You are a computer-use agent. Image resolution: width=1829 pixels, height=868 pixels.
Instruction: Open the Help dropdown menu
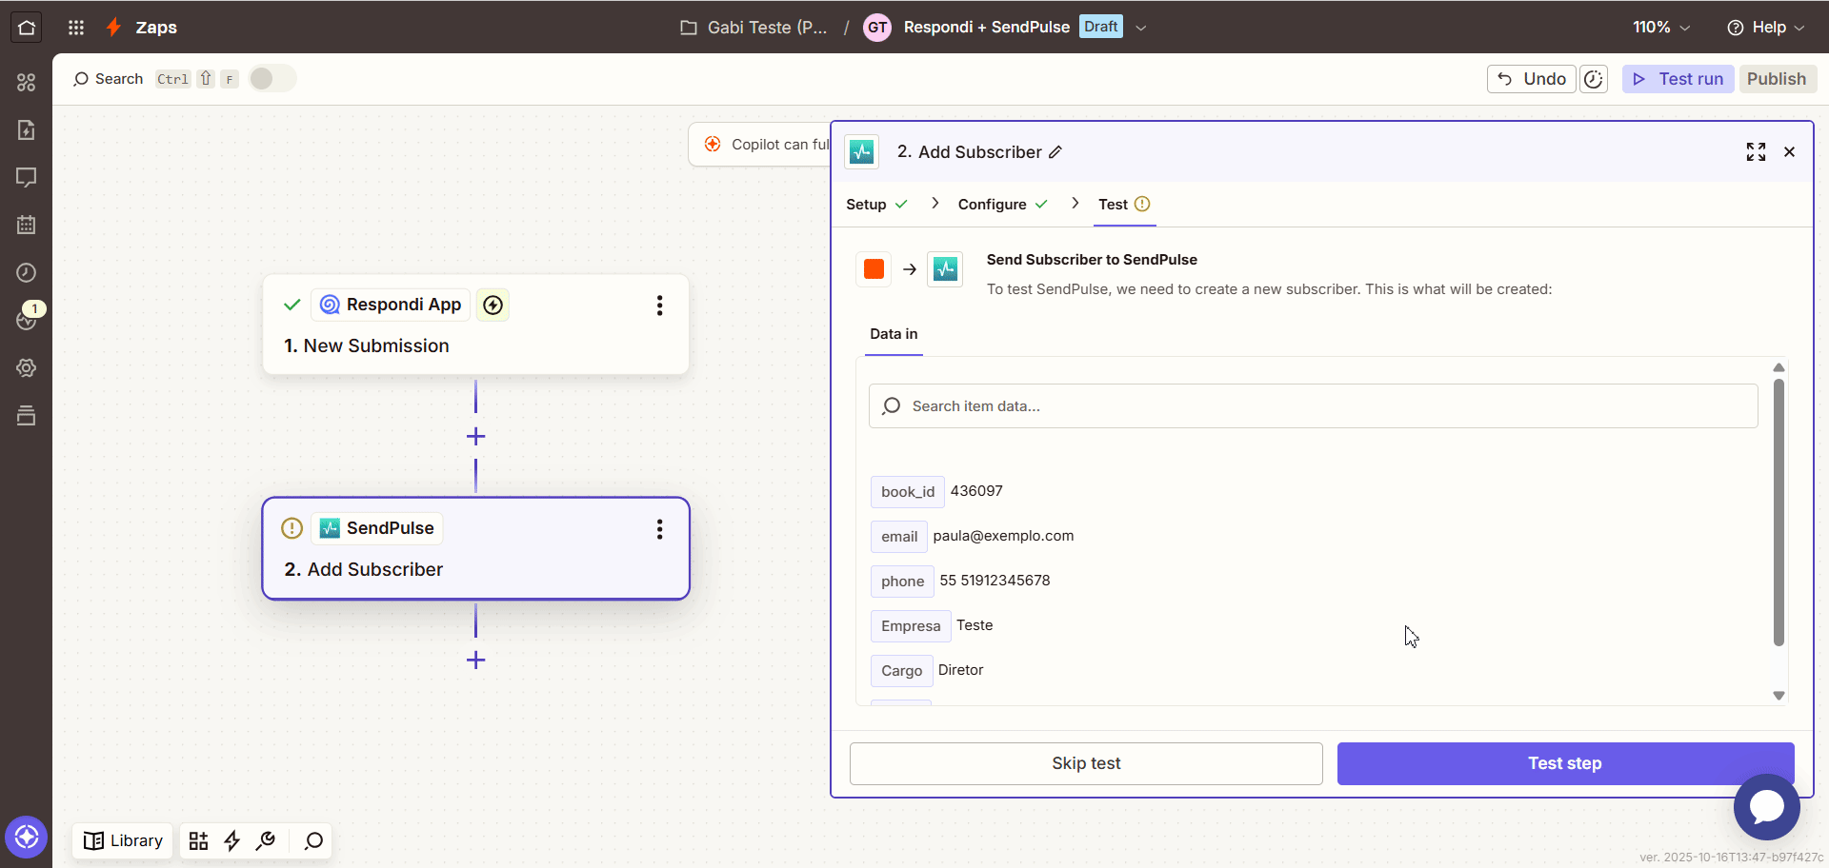[x=1766, y=28]
